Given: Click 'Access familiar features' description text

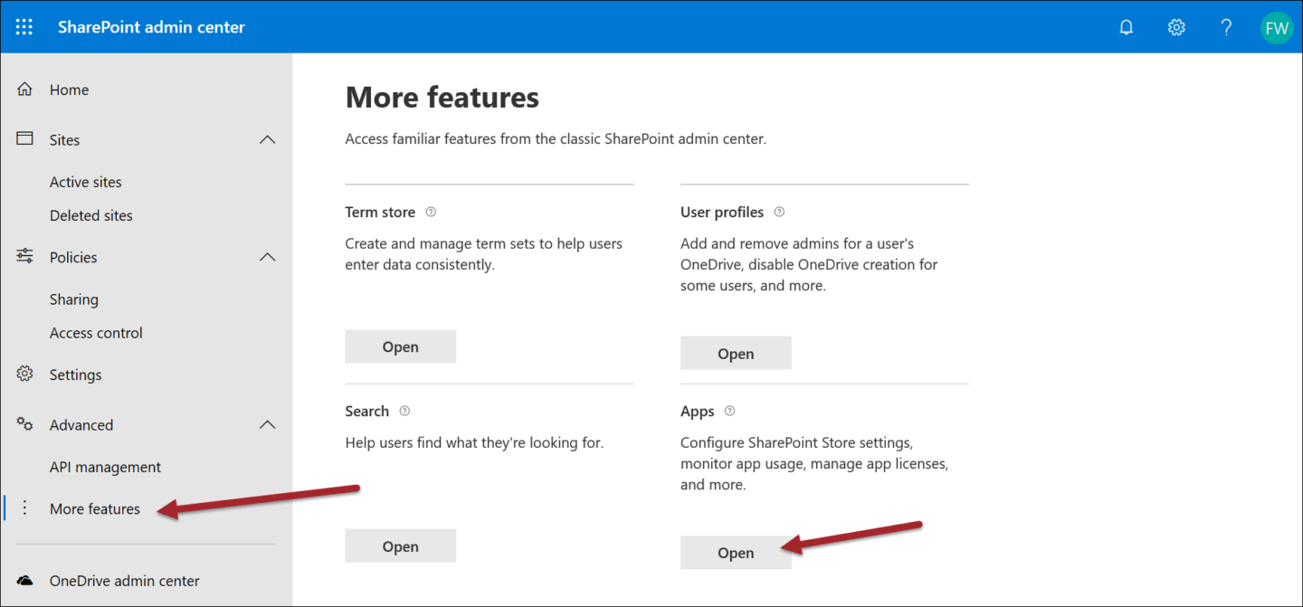Looking at the screenshot, I should [x=556, y=139].
